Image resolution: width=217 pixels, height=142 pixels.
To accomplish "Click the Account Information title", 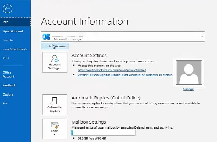I will [x=84, y=21].
